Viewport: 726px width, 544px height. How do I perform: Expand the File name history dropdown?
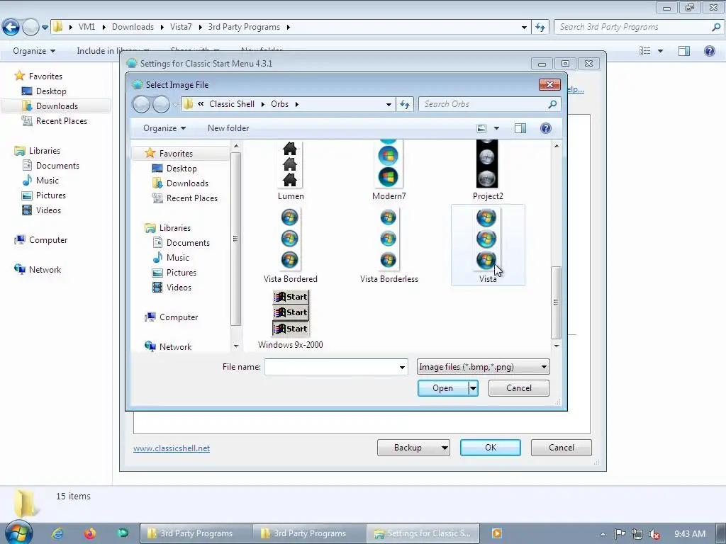click(402, 368)
